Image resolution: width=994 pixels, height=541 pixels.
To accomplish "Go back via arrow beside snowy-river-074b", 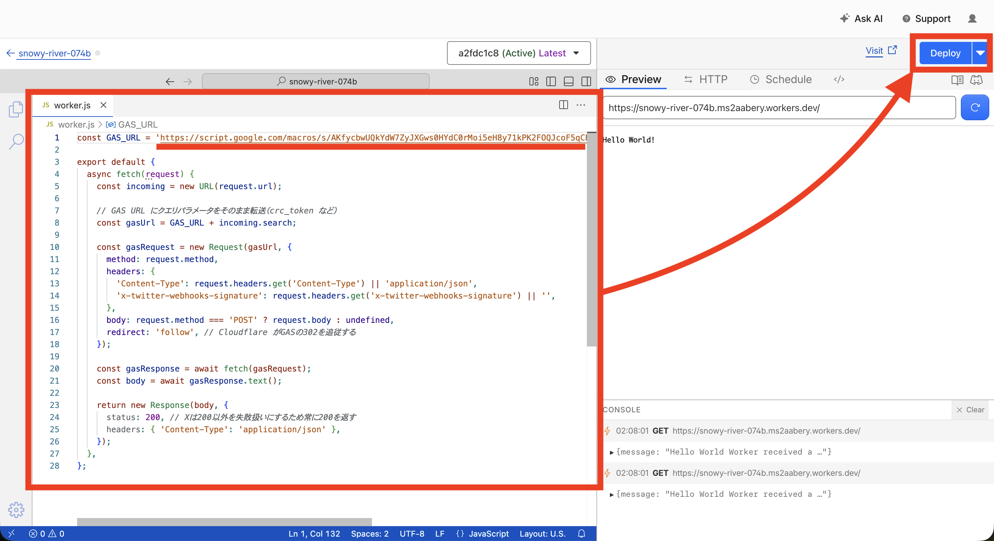I will click(10, 53).
